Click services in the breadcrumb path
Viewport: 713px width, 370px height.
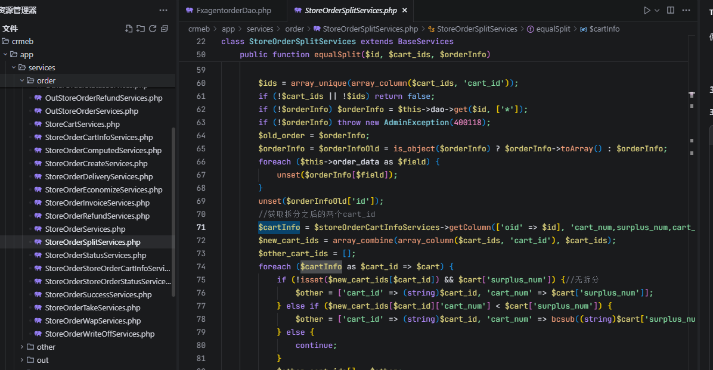[x=260, y=29]
